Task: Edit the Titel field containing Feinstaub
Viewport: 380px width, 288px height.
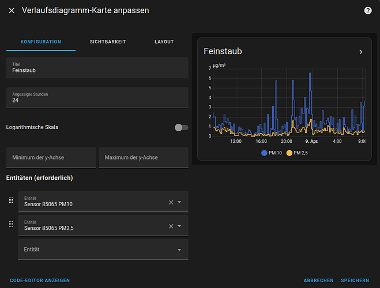Action: pyautogui.click(x=97, y=68)
